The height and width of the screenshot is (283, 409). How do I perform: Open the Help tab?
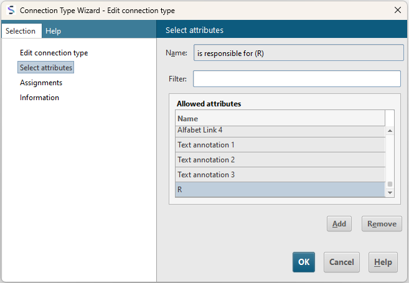pos(53,30)
